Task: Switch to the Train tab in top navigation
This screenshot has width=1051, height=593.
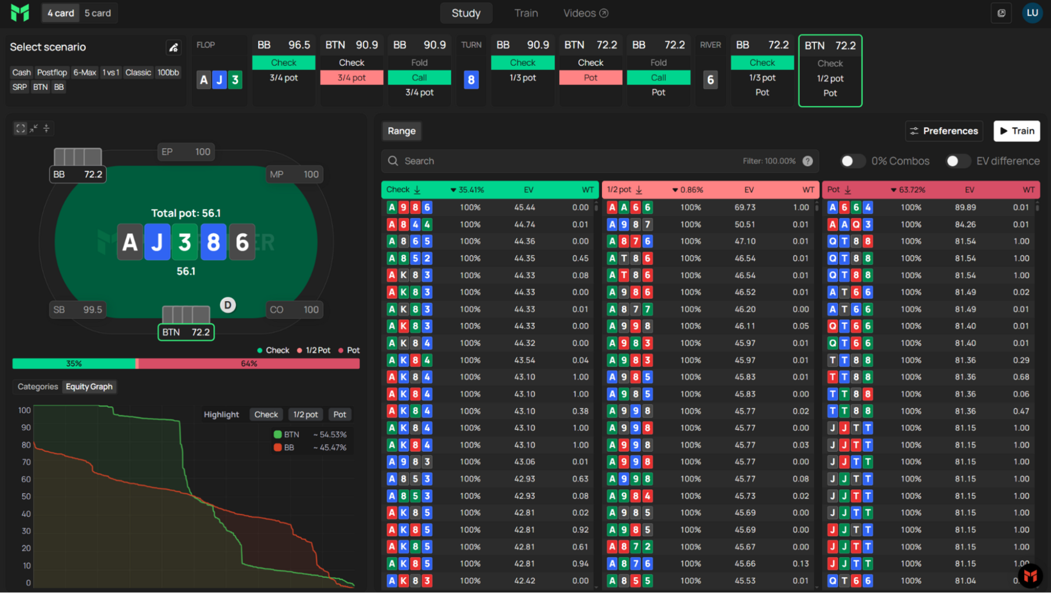Action: click(525, 13)
